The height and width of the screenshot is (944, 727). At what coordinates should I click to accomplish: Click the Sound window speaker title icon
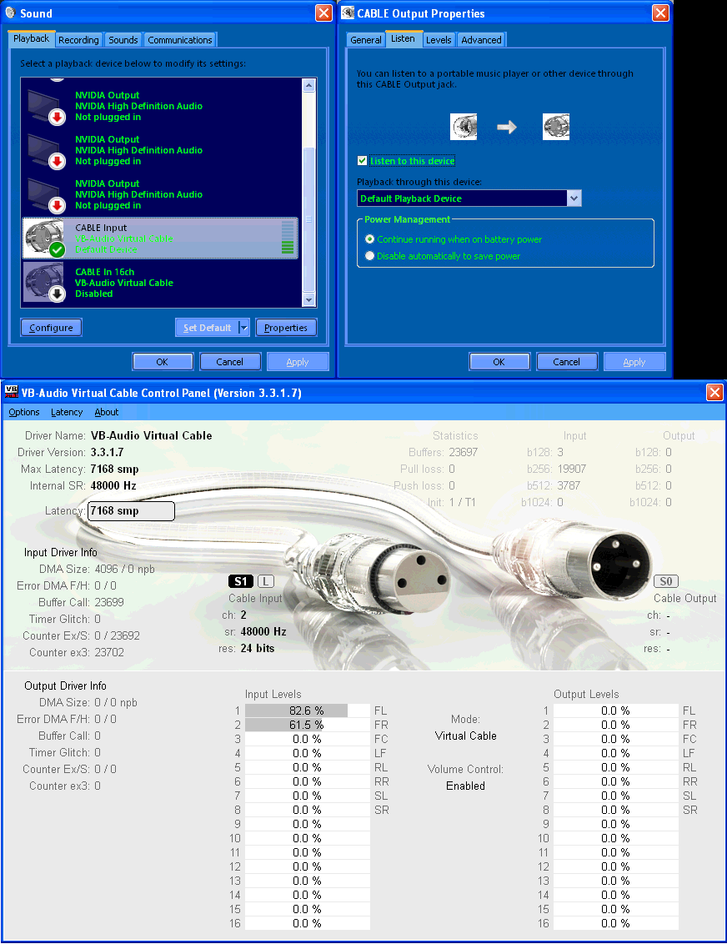point(10,13)
